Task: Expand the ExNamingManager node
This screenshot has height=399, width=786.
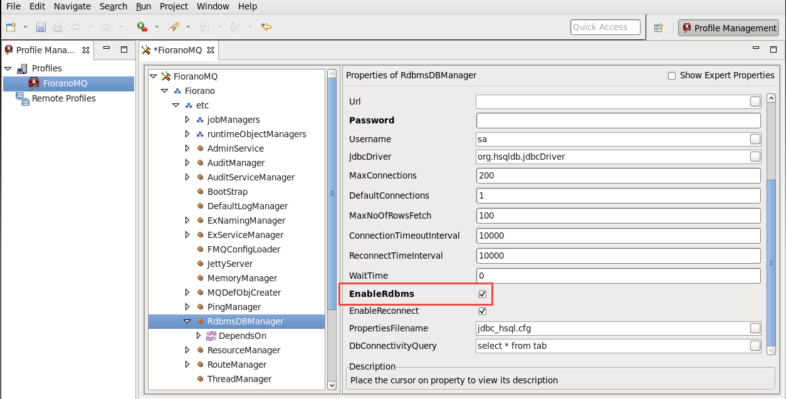Action: [x=187, y=220]
